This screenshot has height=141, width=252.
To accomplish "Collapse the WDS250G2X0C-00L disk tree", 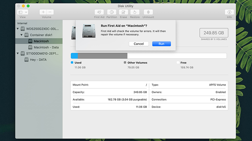I will coord(18,29).
